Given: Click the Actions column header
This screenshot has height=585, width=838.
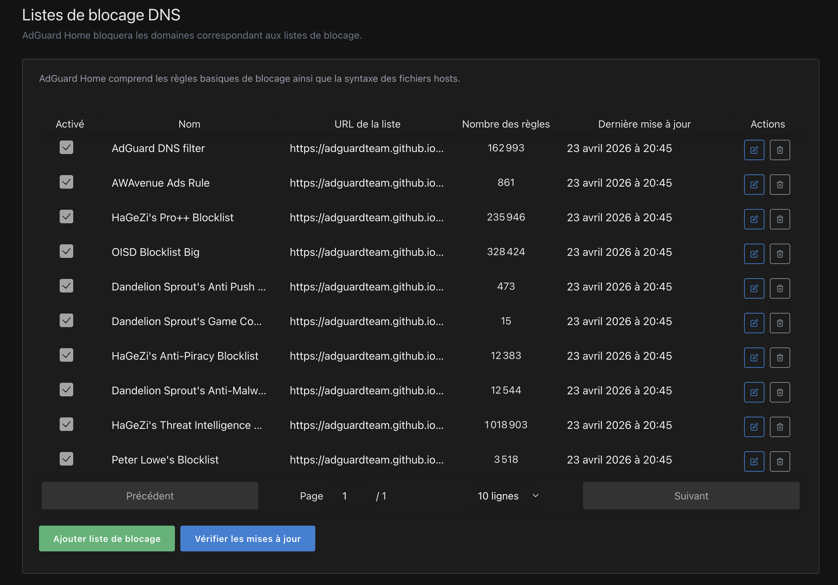Looking at the screenshot, I should [x=767, y=124].
